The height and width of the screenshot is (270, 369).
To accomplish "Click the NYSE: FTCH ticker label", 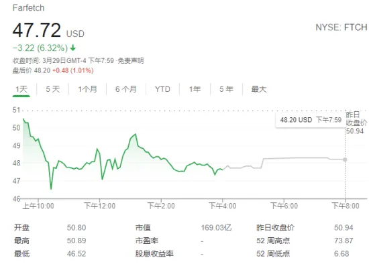I will 341,27.
